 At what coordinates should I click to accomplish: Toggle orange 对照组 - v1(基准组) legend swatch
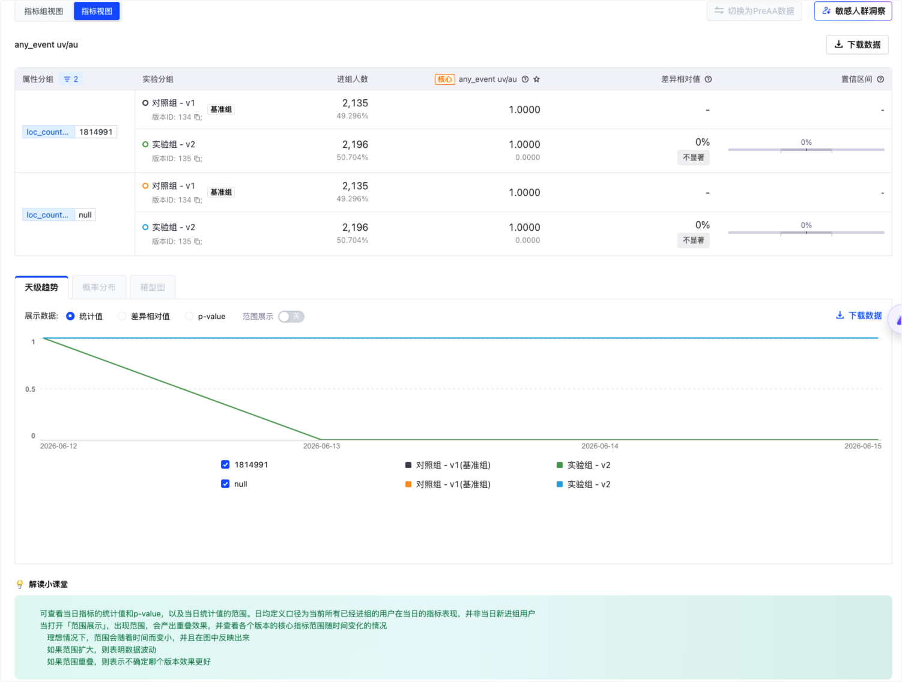408,484
